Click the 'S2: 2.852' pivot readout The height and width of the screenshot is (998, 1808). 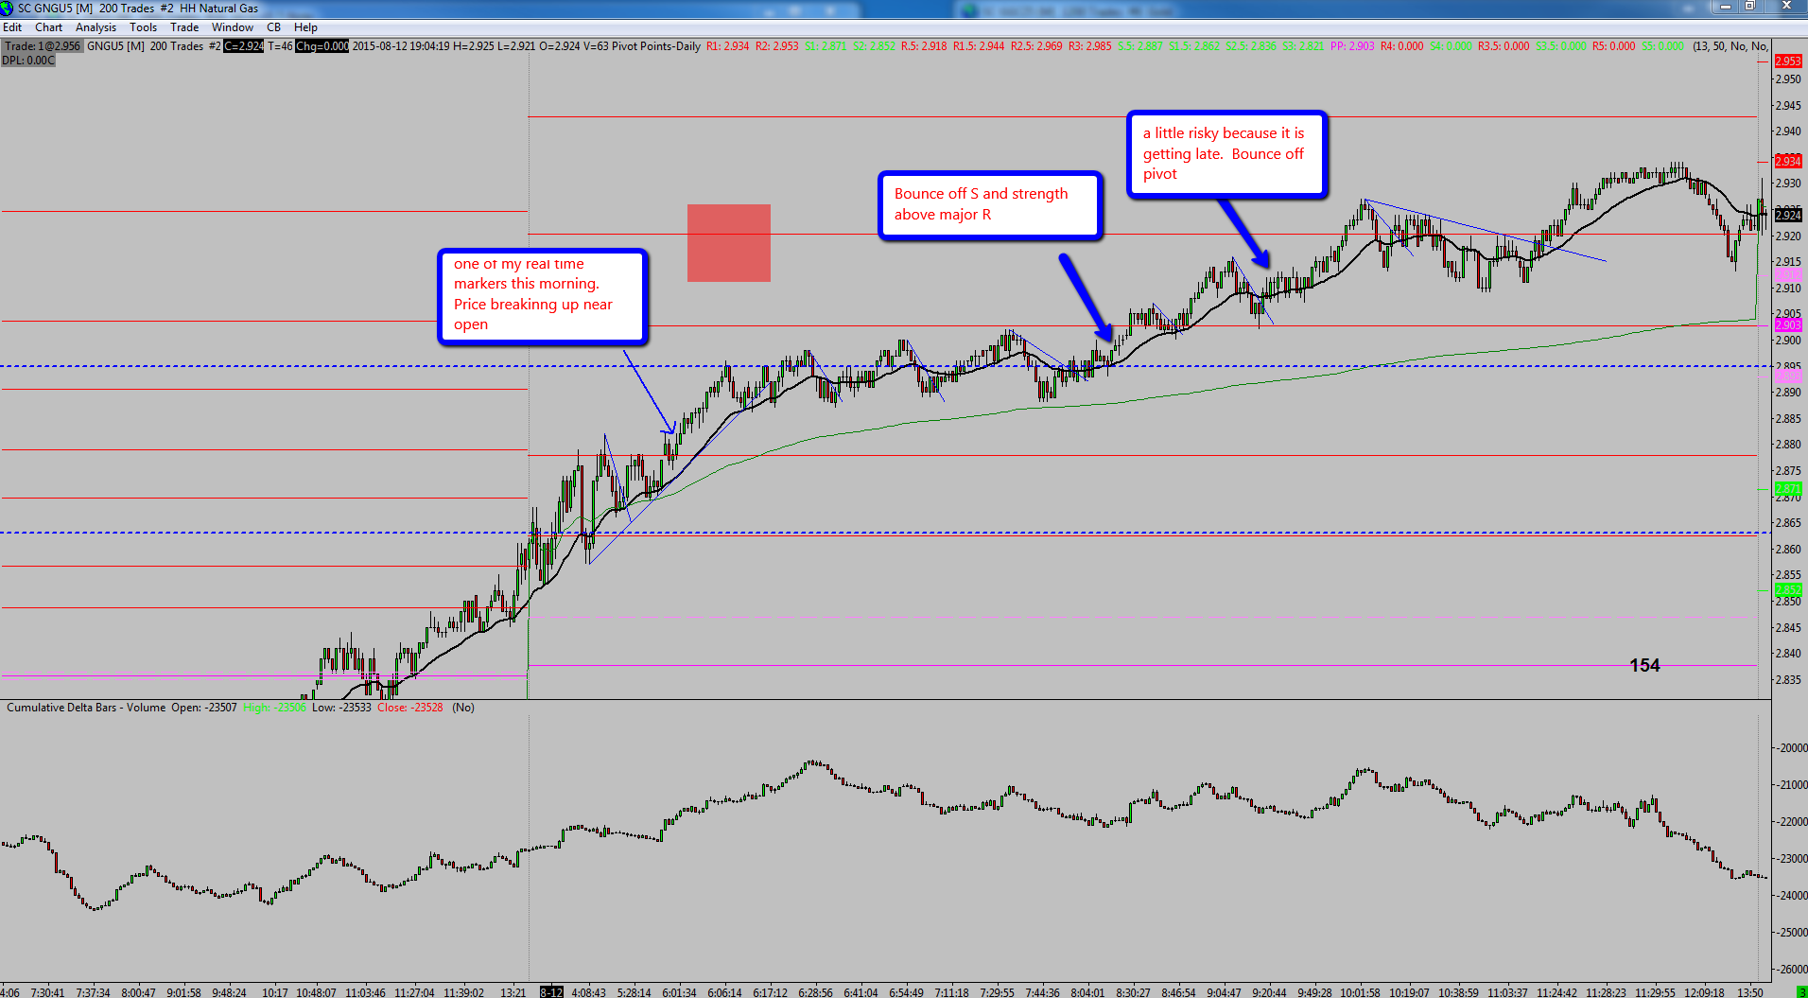pos(875,46)
